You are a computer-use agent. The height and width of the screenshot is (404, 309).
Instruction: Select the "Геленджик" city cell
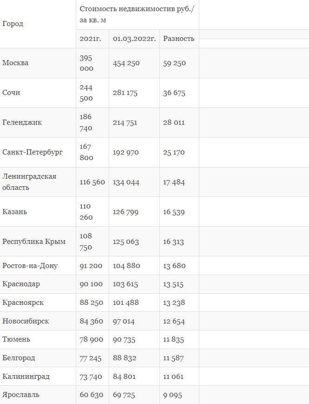point(22,122)
